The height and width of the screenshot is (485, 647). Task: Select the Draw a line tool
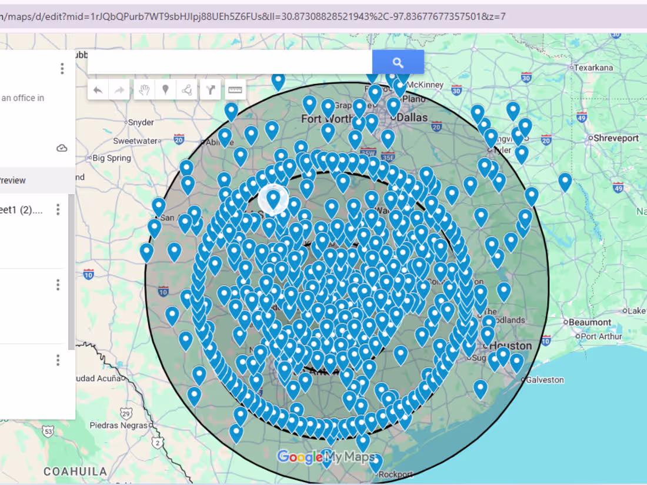click(186, 90)
